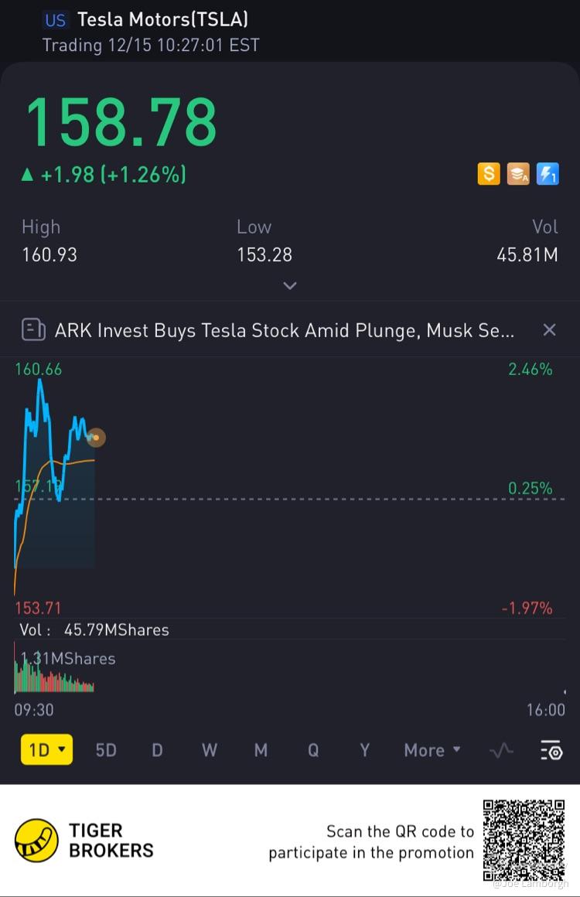The width and height of the screenshot is (580, 897).
Task: Tap the orange stacked coins badge icon
Action: coord(518,174)
